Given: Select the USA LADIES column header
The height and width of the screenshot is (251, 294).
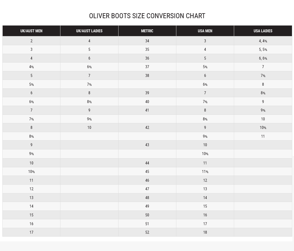Looking at the screenshot, I should point(263,31).
